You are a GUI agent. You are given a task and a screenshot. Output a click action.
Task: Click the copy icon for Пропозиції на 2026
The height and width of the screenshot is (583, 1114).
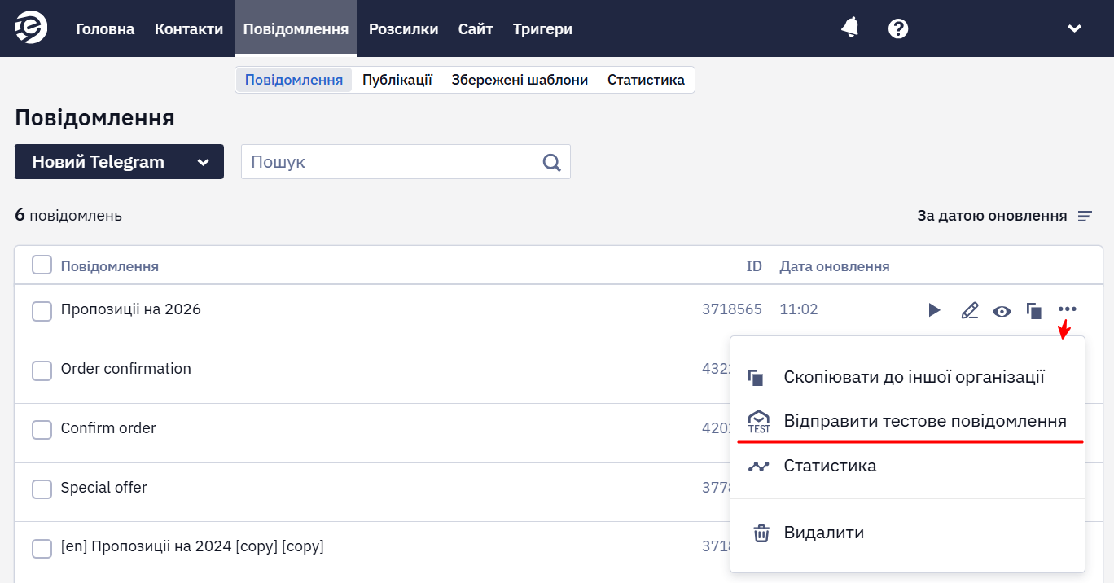tap(1034, 310)
